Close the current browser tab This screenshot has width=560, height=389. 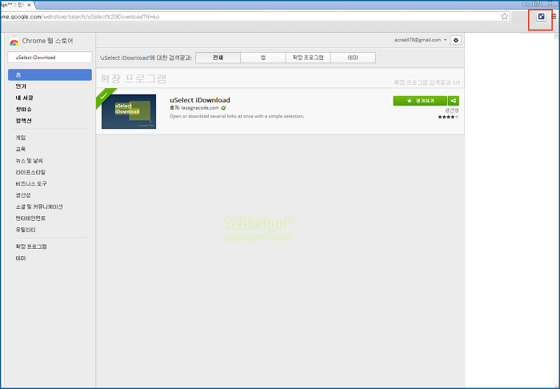point(30,5)
